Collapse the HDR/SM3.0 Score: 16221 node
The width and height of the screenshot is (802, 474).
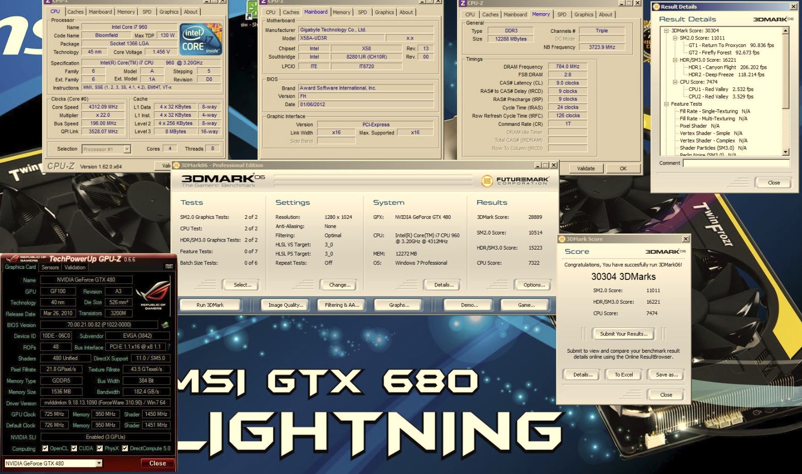675,60
